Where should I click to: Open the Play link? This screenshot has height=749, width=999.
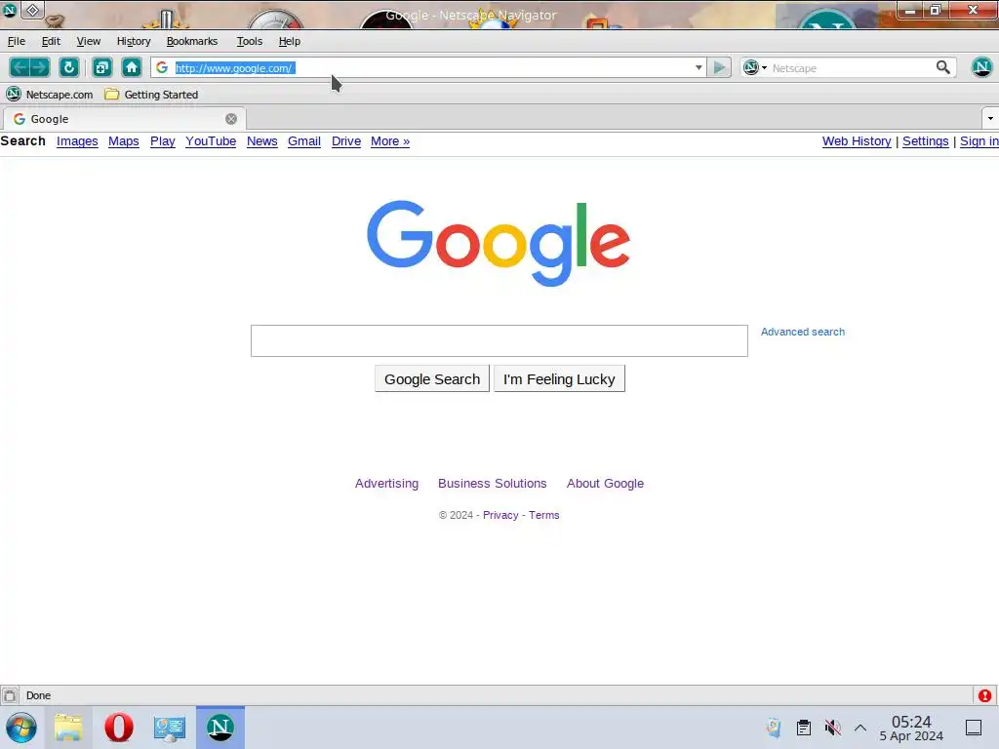pyautogui.click(x=163, y=141)
